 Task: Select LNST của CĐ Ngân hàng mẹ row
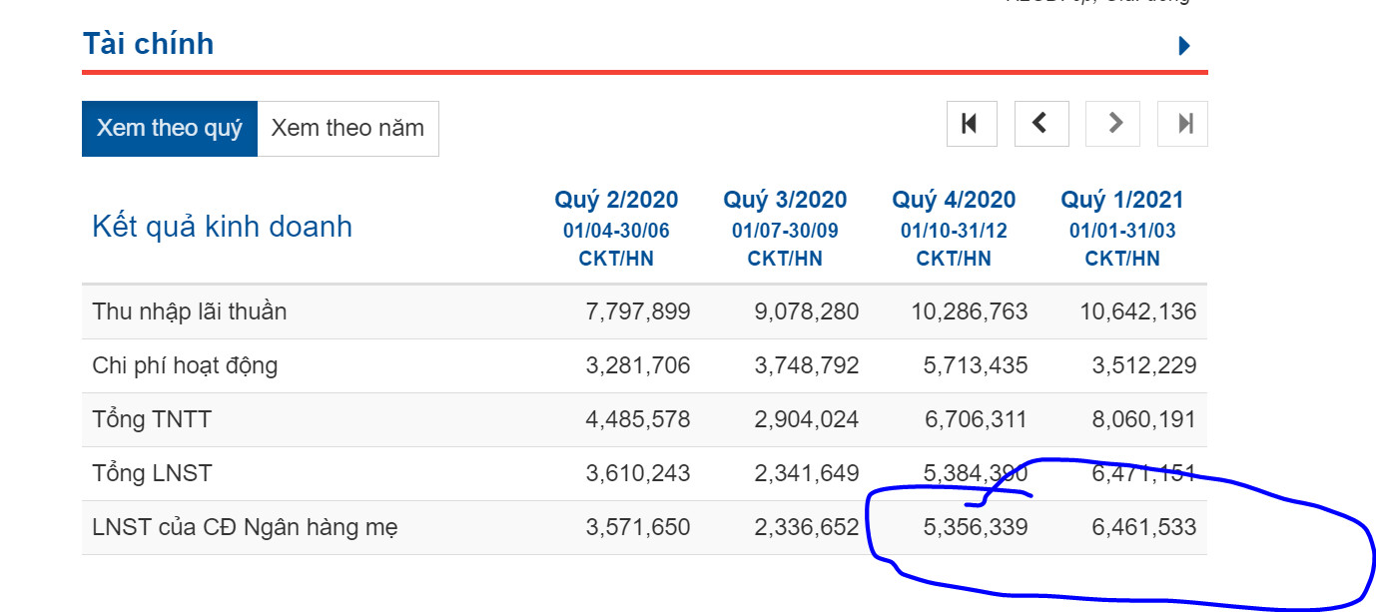(x=245, y=527)
